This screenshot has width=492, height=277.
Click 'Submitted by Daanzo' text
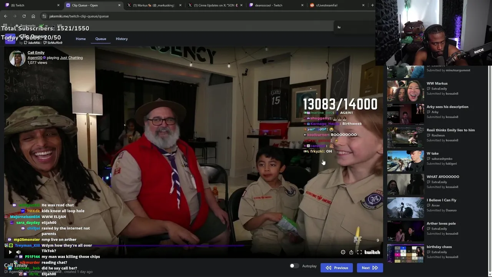pos(442,210)
